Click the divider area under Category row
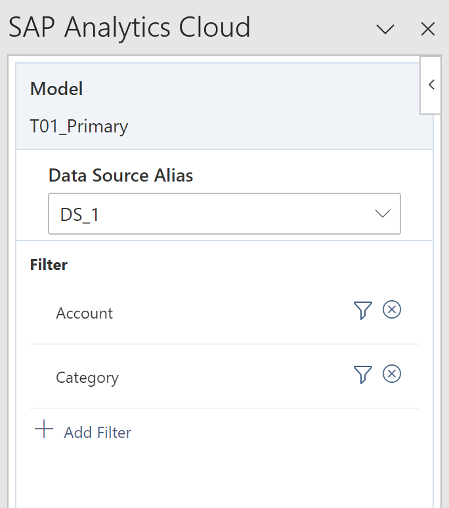 coord(224,408)
